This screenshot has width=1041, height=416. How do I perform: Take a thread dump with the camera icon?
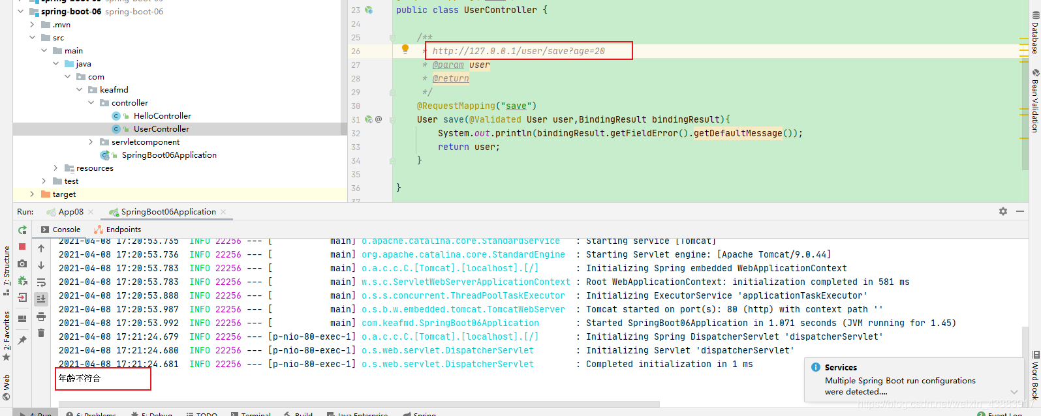22,263
